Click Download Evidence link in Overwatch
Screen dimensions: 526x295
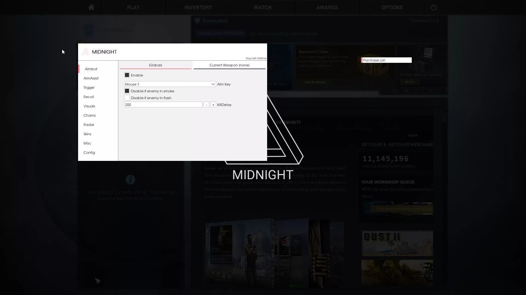(221, 34)
